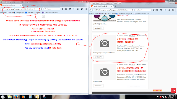This screenshot has width=177, height=99.
Task: Open taskbar document icon next to media player
Action: (x=30, y=97)
